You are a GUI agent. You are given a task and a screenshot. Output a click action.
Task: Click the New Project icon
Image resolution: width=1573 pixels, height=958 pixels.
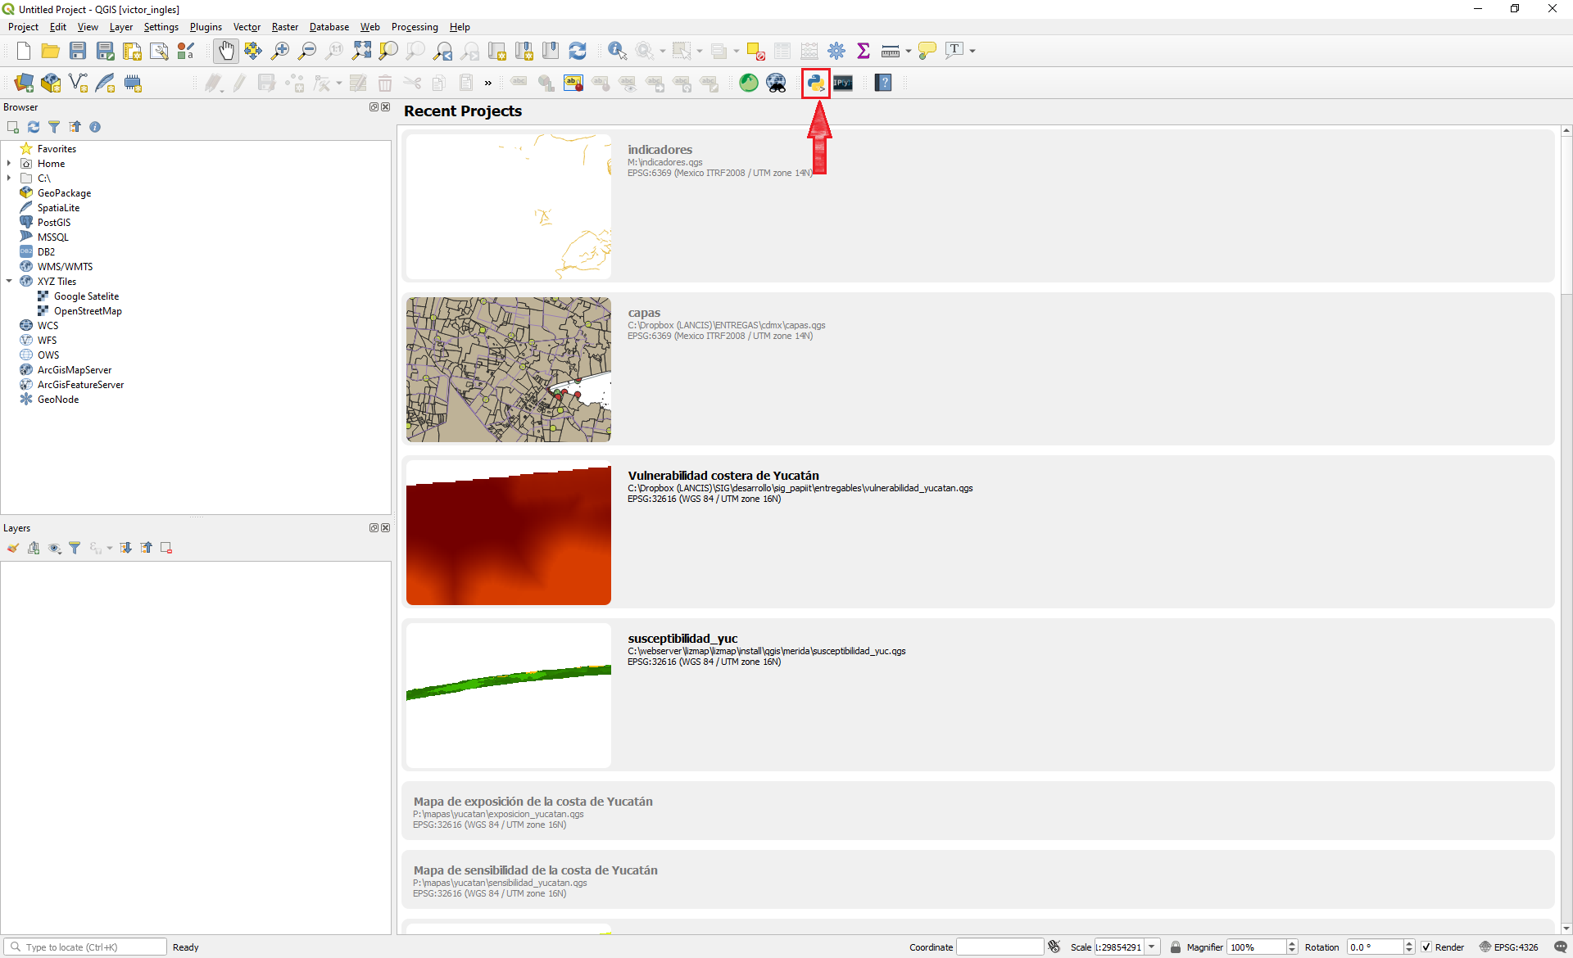[x=24, y=51]
